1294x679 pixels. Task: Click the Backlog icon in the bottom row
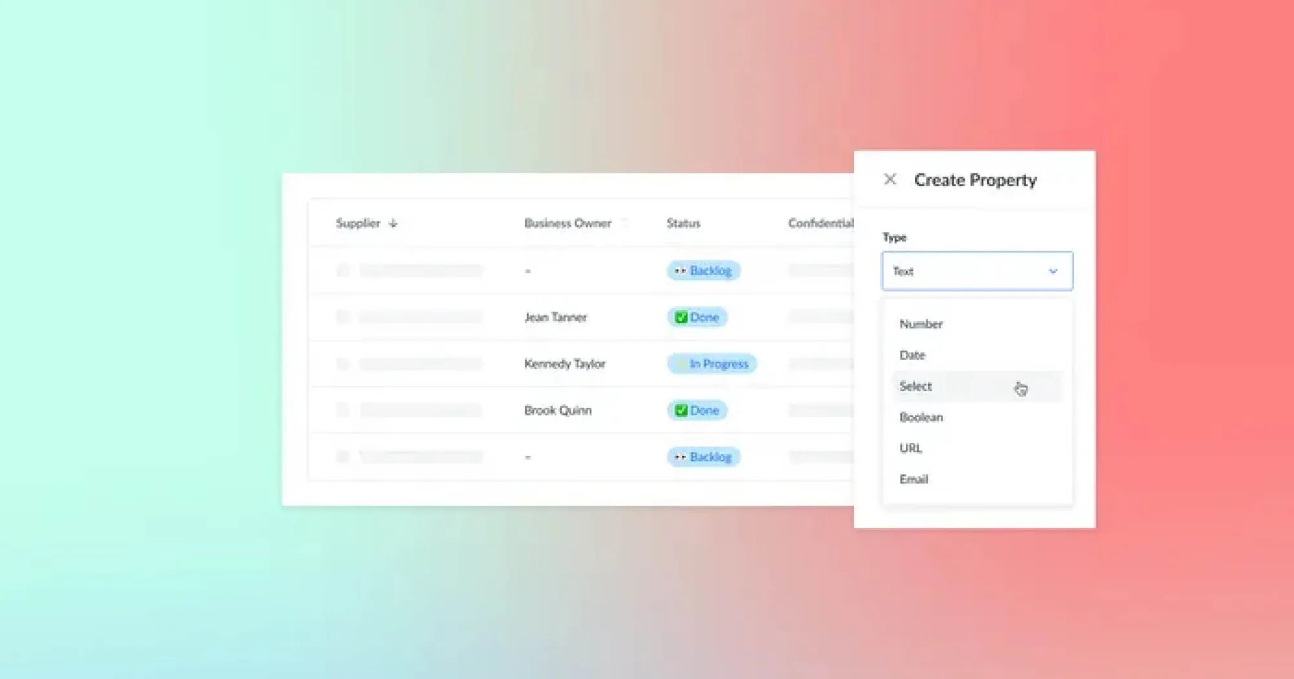point(679,457)
